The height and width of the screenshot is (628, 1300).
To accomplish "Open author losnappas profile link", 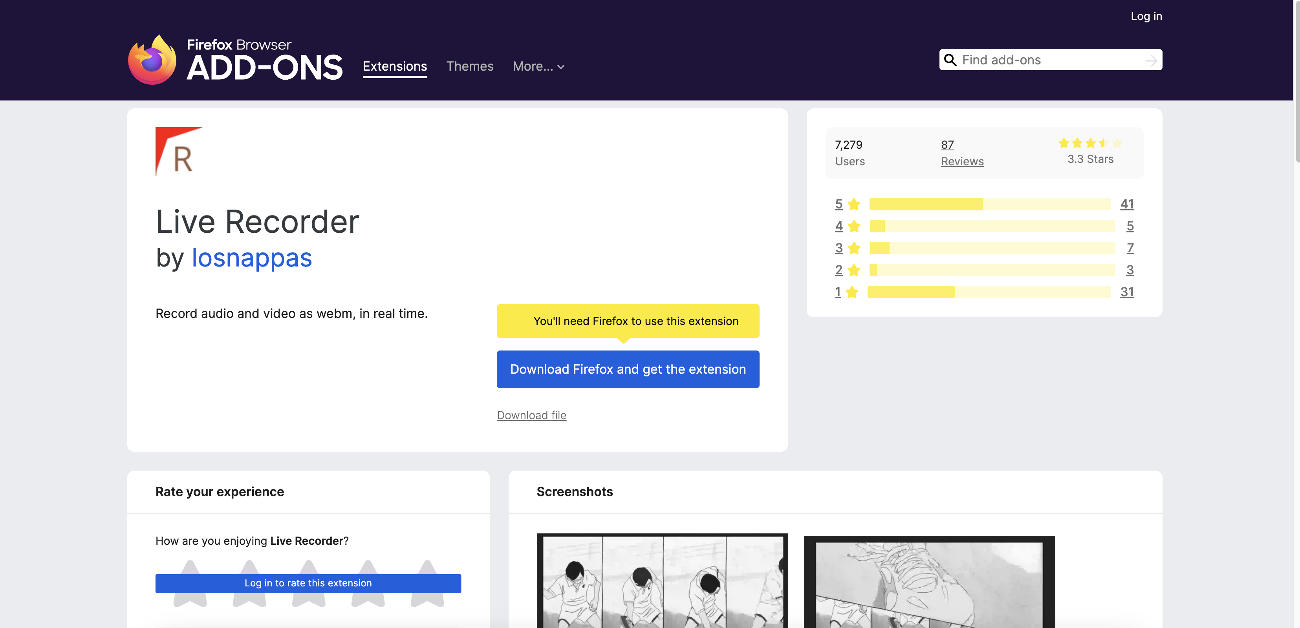I will pos(252,258).
